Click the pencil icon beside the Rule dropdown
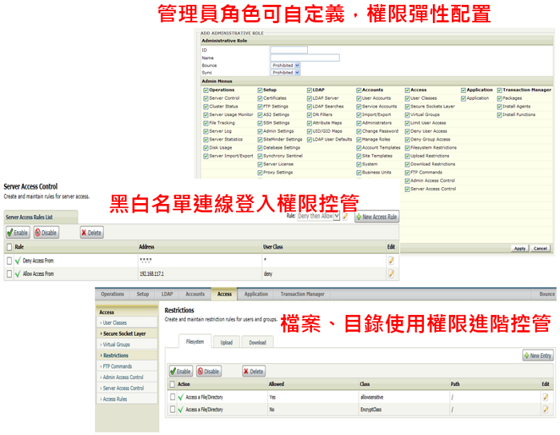This screenshot has width=560, height=435. [346, 217]
